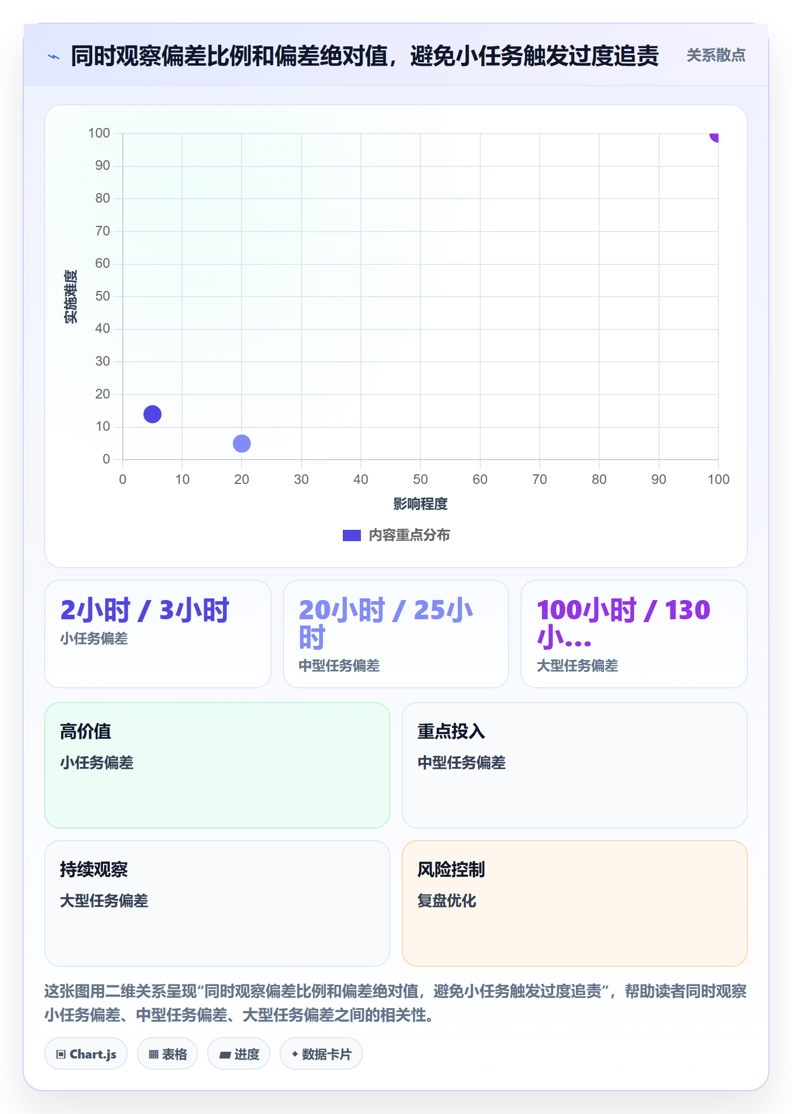The height and width of the screenshot is (1114, 792).
Task: Click 大型任务偏差 inside the 持续观察 card
Action: 104,901
